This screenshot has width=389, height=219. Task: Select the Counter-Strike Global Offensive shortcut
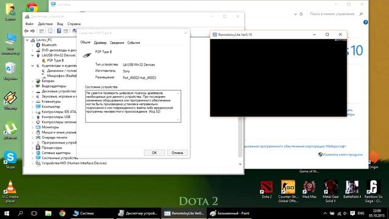(x=288, y=192)
